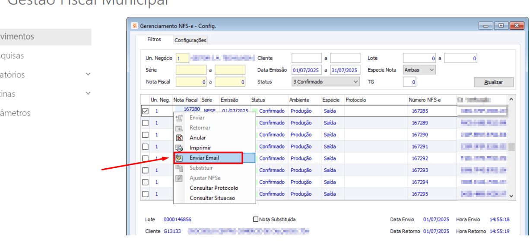The image size is (530, 241).
Task: Click the Nota Fiscal column header
Action: 186,100
